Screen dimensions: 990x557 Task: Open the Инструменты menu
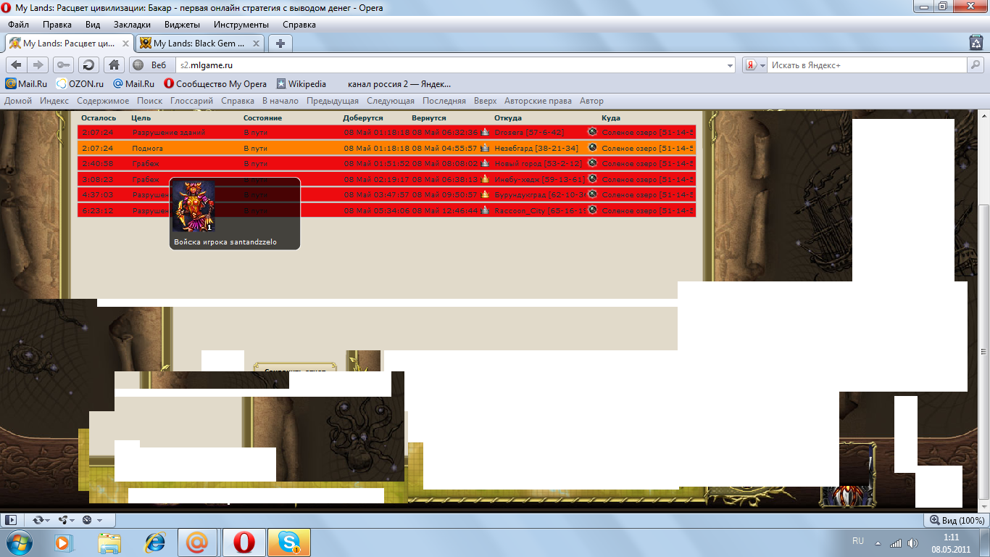point(241,25)
